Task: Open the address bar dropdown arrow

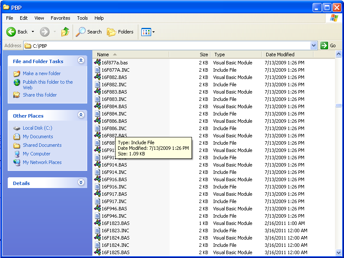Action: tap(314, 46)
